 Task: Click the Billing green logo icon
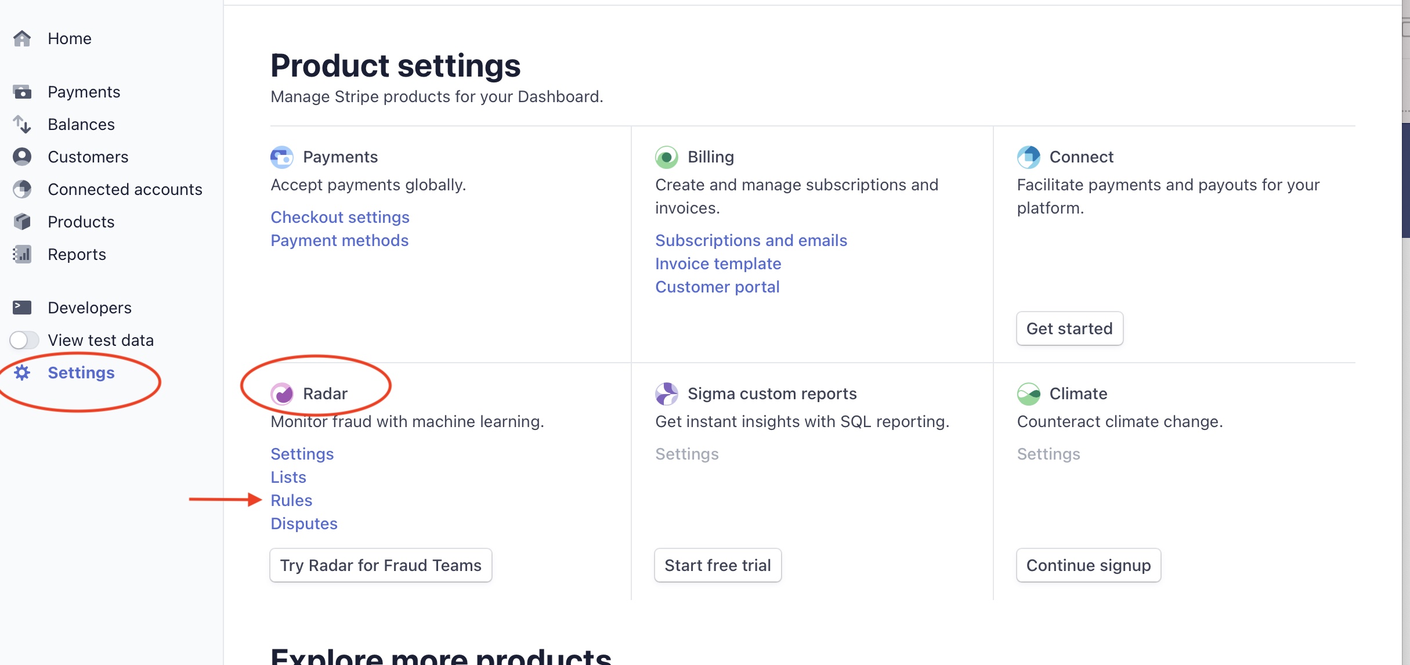click(667, 157)
